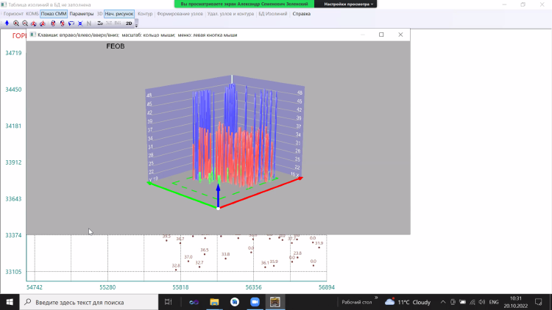552x310 pixels.
Task: Click the БД Изолиний menu item
Action: tap(273, 14)
